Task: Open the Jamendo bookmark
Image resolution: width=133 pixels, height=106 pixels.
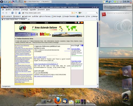Action: coord(81,16)
